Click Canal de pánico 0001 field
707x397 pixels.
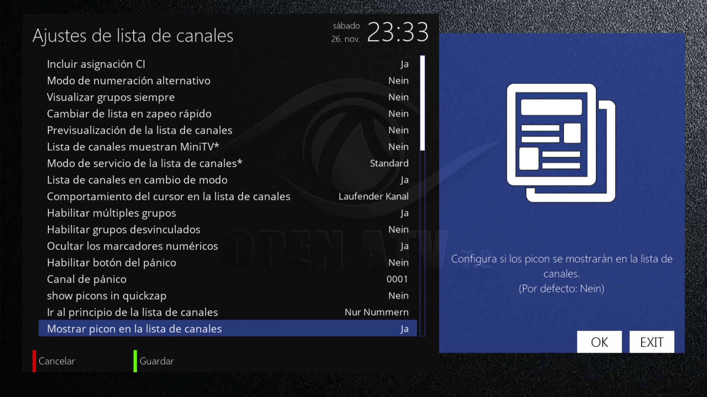397,279
